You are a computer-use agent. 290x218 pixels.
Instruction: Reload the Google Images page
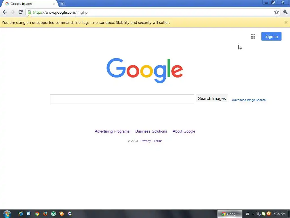pyautogui.click(x=20, y=12)
